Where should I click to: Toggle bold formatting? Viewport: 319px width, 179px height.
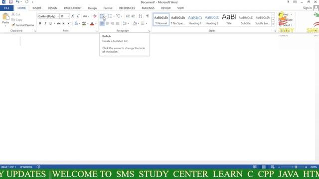40,23
